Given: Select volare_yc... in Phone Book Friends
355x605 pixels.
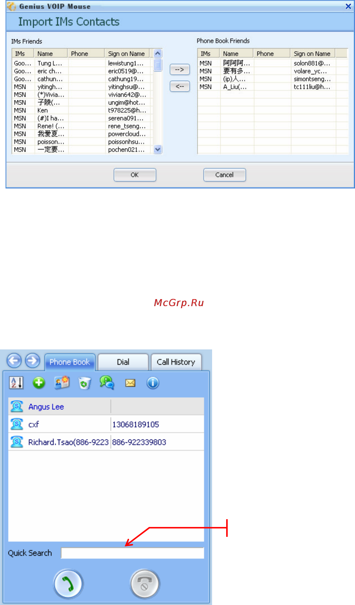Looking at the screenshot, I should 273,71.
